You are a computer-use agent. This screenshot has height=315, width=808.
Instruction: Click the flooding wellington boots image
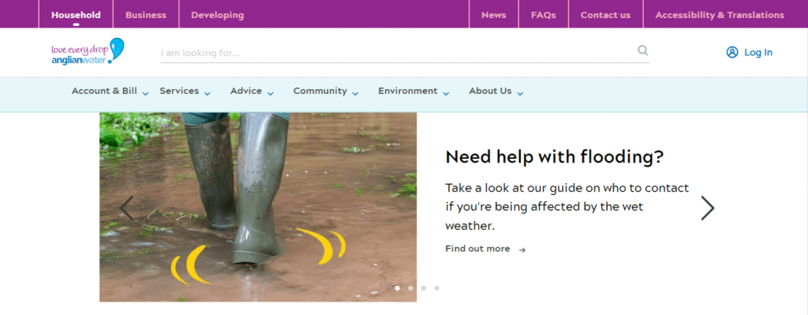point(258,207)
